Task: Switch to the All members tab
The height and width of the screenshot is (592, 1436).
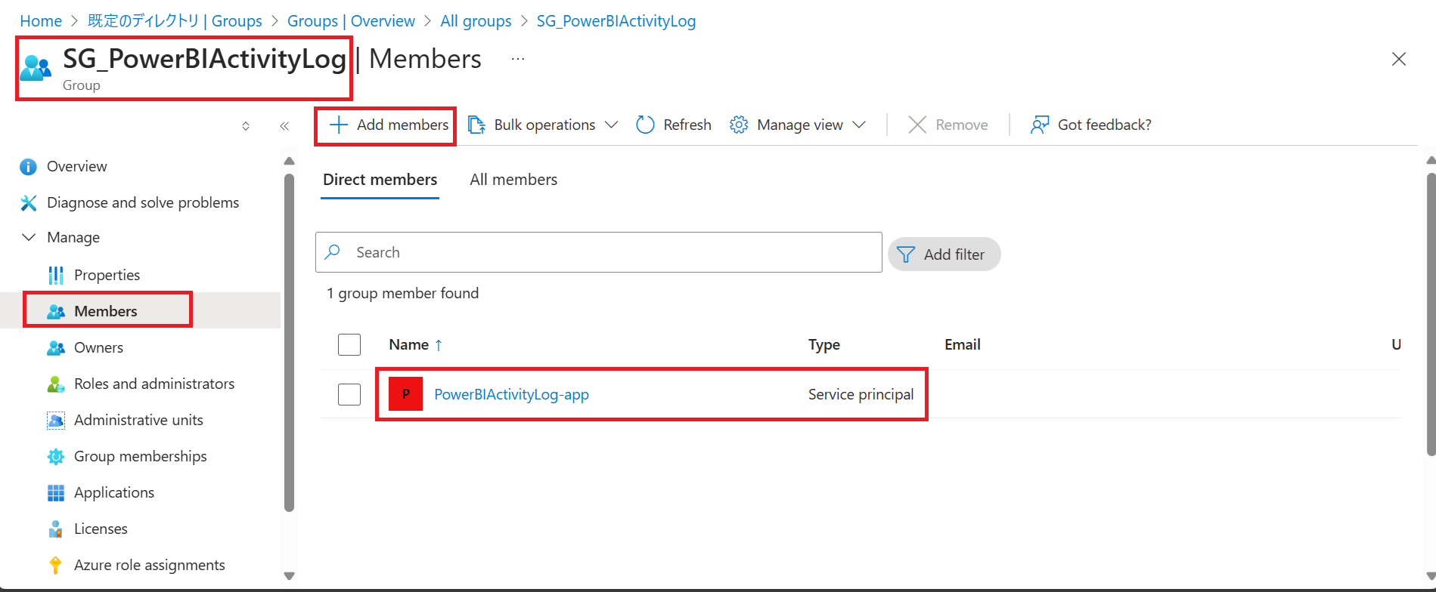Action: (x=513, y=180)
